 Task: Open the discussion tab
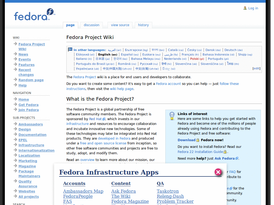tap(92, 25)
